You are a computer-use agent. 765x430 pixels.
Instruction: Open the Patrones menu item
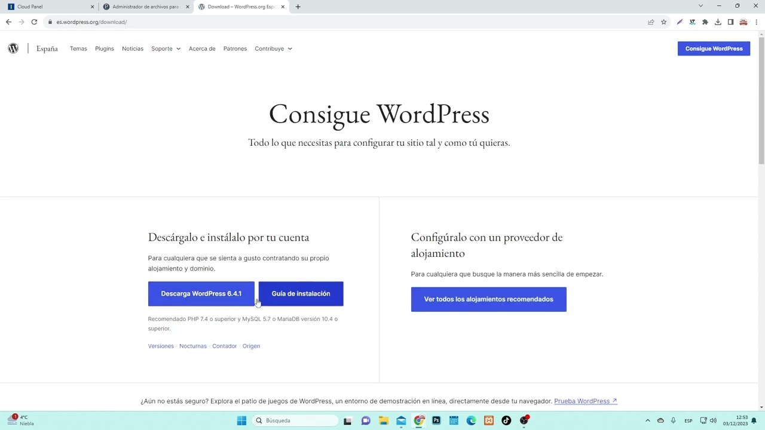(235, 48)
